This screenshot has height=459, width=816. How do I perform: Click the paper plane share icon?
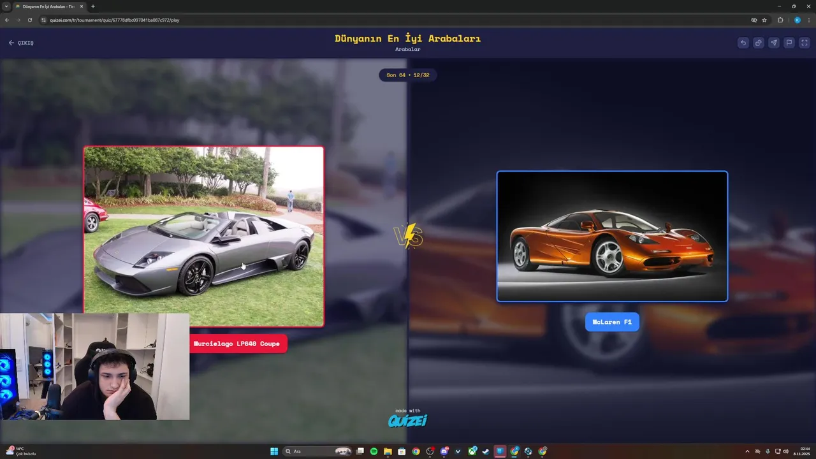click(x=773, y=43)
